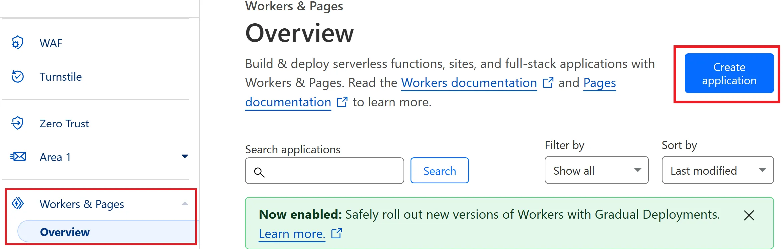This screenshot has width=783, height=249.
Task: Click the Overview page heading
Action: [299, 33]
